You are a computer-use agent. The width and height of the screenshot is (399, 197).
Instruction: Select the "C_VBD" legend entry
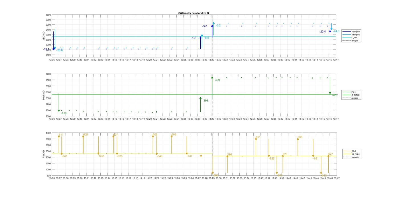(350, 38)
